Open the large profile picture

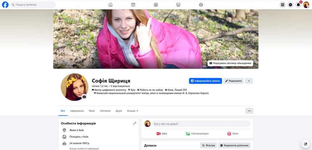[x=75, y=87]
